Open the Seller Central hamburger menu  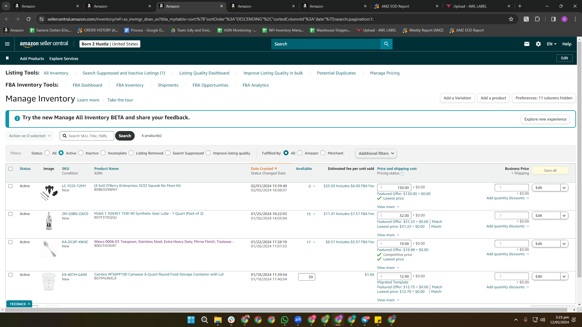[7, 44]
